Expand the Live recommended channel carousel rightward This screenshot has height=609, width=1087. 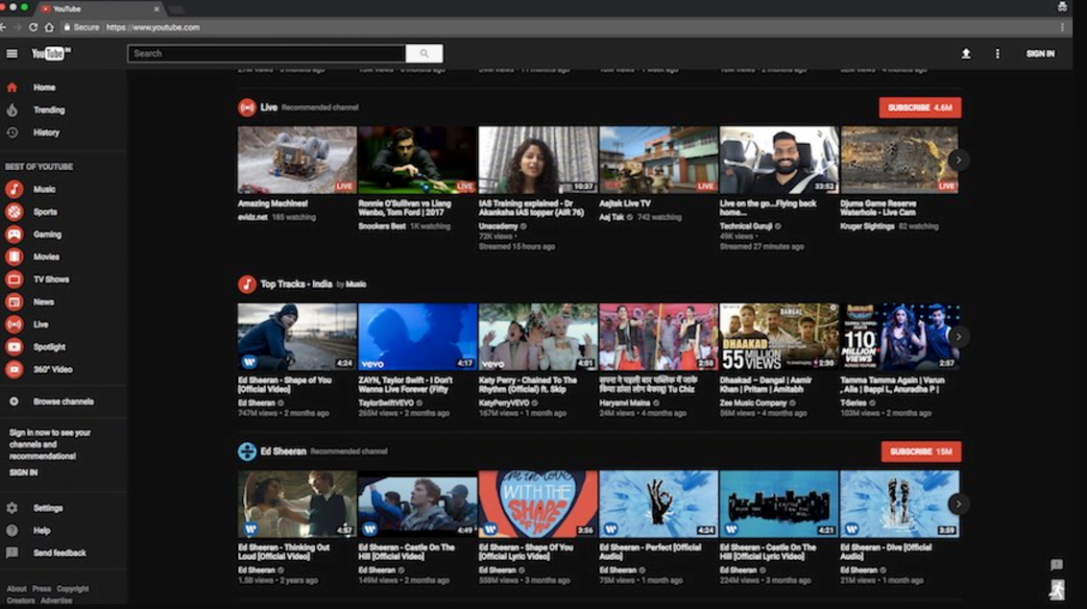coord(957,160)
